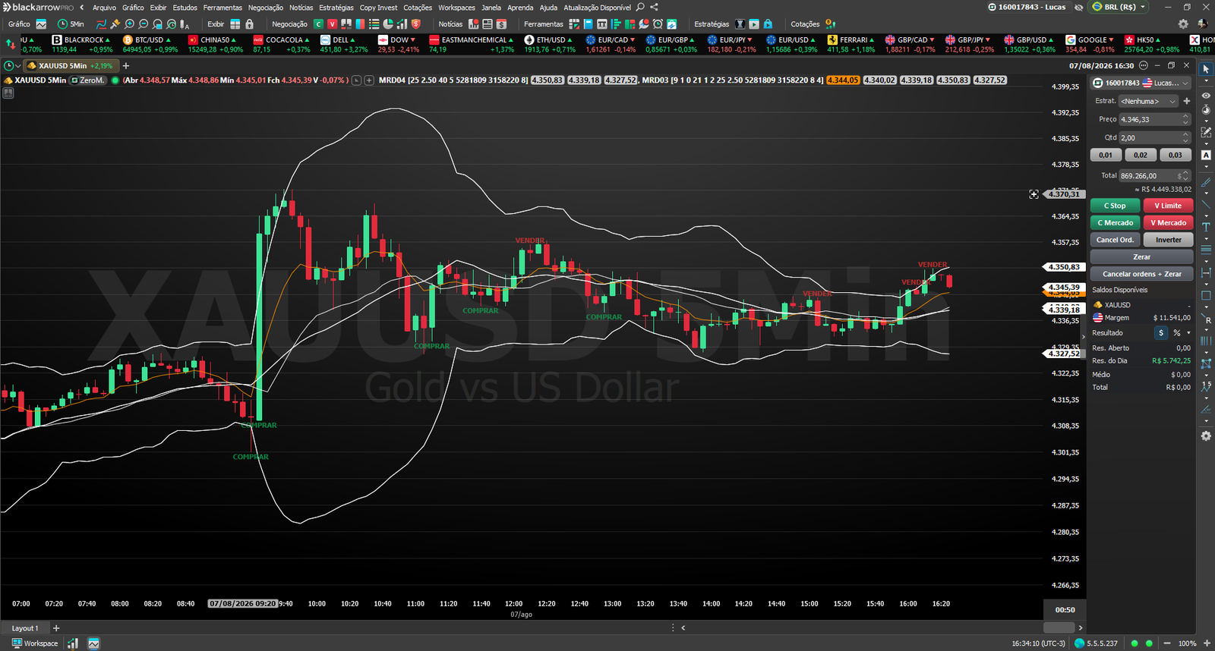Open the Estrat. strategy dropdown
Image resolution: width=1215 pixels, height=651 pixels.
(x=1148, y=102)
